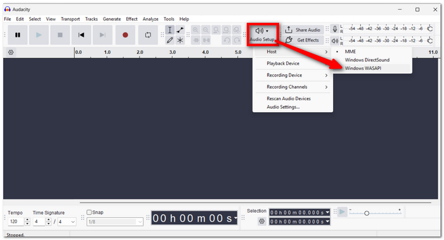Open the Tools menu
The image size is (444, 240).
click(169, 19)
